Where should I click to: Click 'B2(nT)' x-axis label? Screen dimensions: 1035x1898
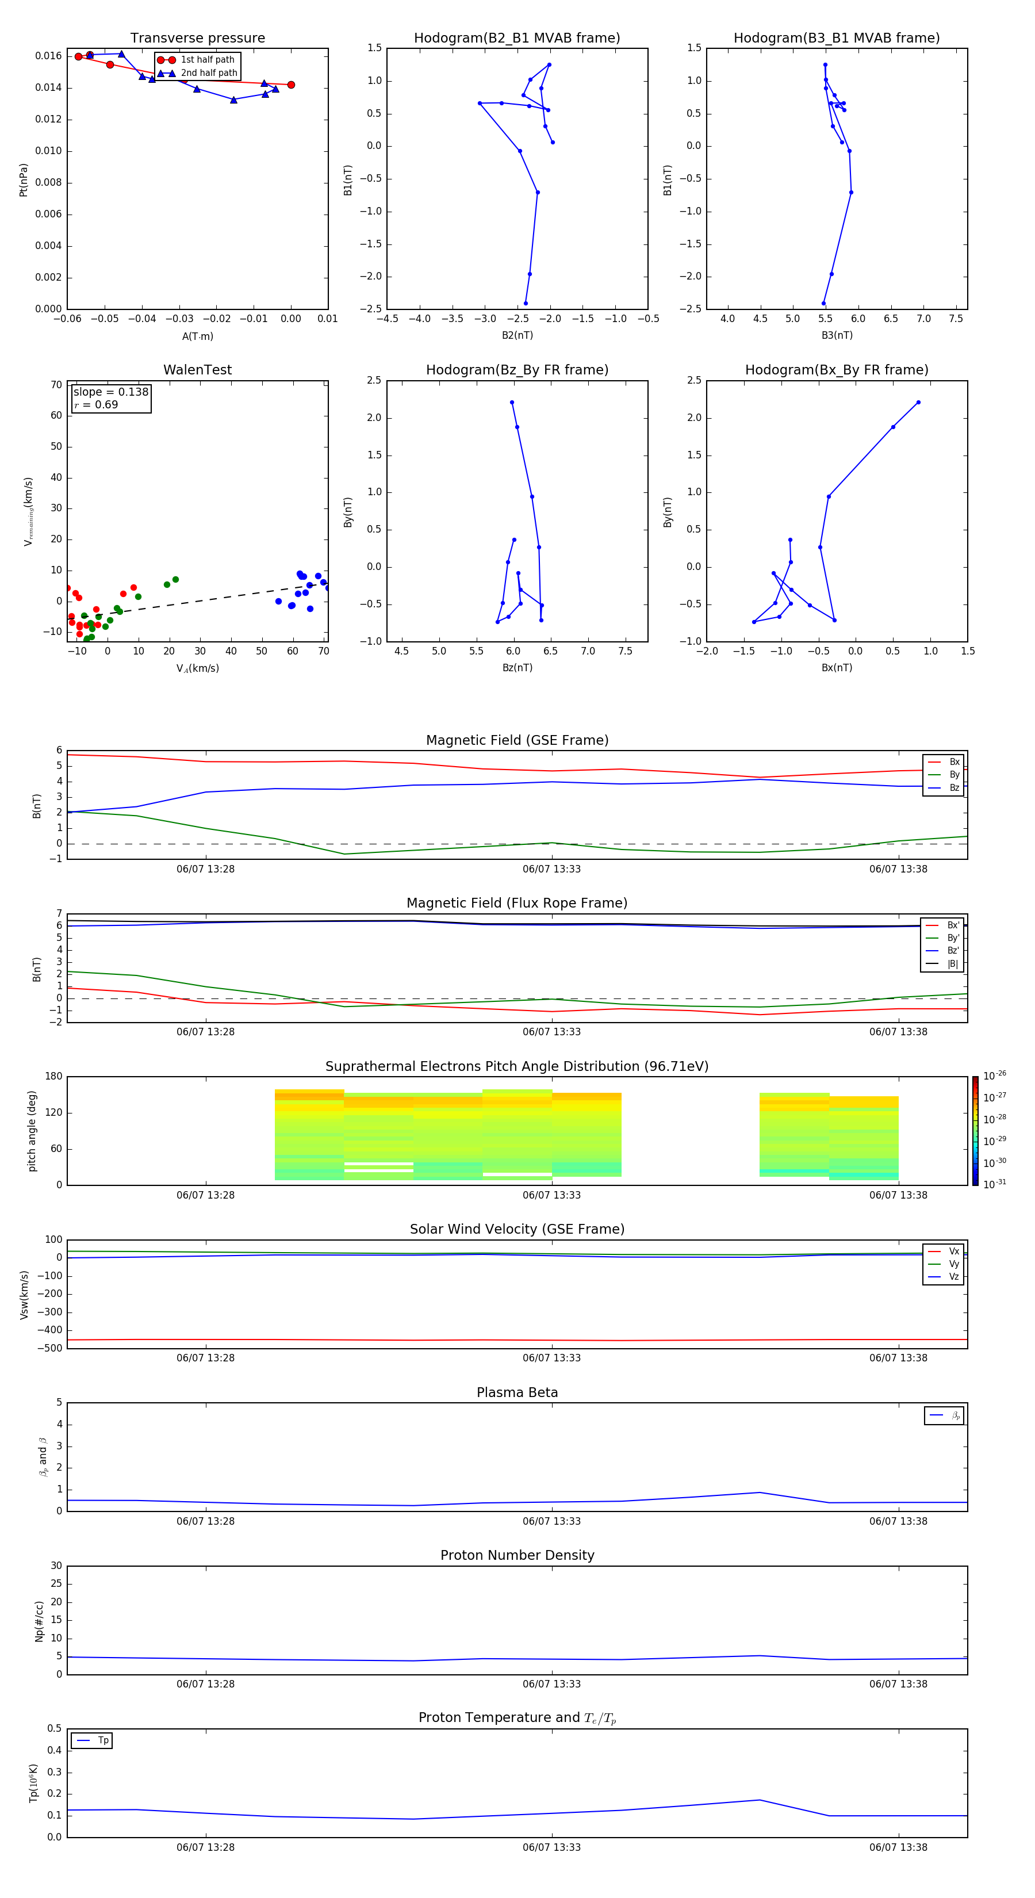517,335
